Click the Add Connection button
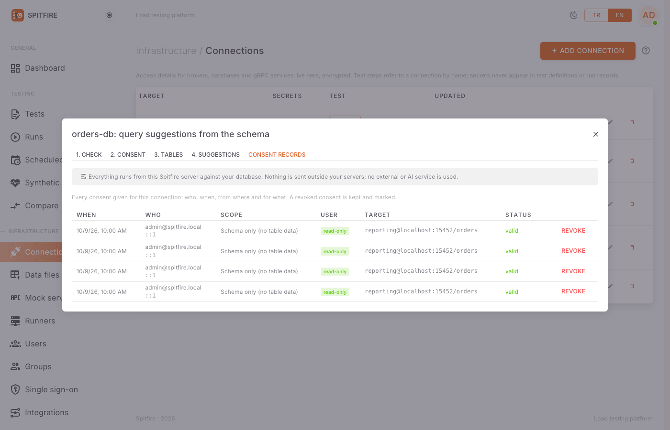The image size is (670, 430). [x=588, y=51]
